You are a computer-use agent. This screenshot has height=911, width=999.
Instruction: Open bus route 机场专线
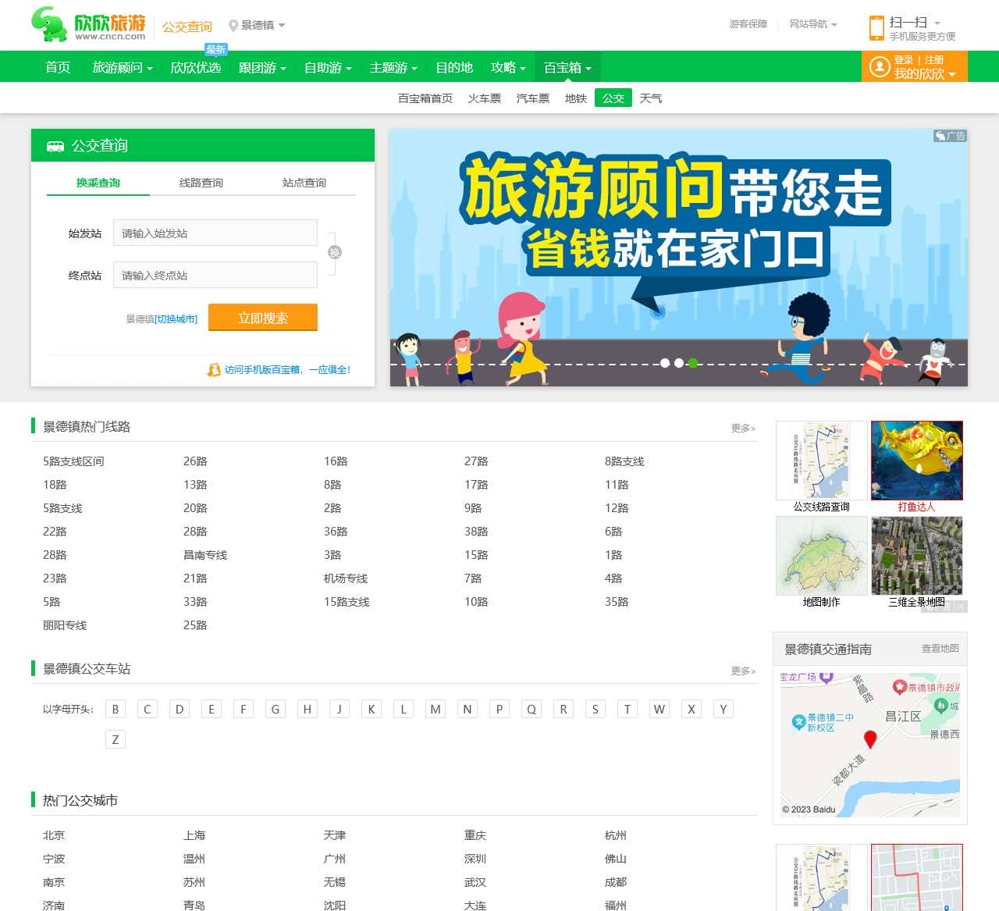click(x=346, y=578)
